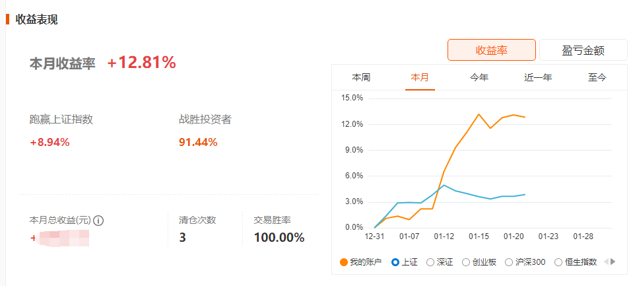Click the 盈亏金额 button
The height and width of the screenshot is (286, 631).
[583, 50]
